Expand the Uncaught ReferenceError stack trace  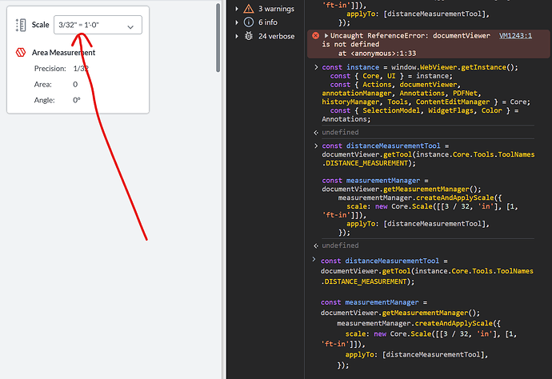[x=326, y=36]
